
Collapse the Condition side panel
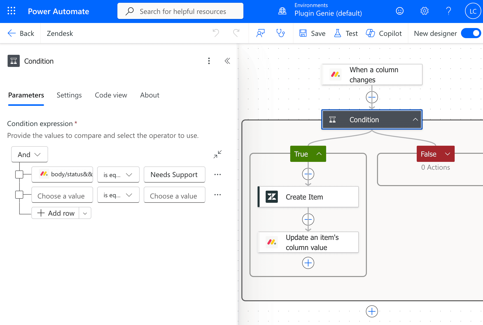click(227, 61)
